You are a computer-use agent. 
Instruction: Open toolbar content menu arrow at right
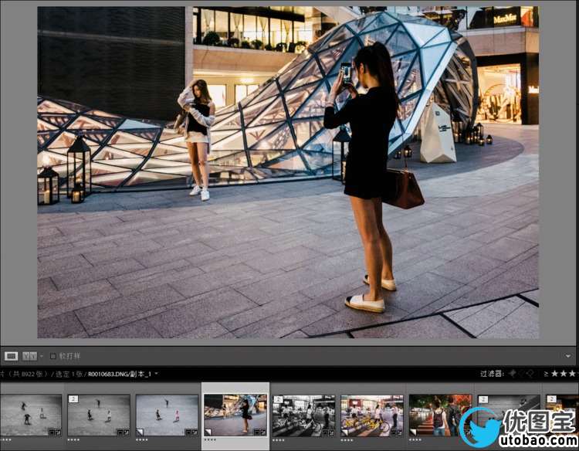pos(568,356)
